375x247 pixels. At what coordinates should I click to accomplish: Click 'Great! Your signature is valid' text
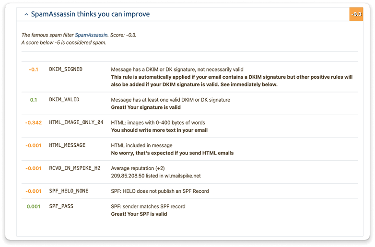[146, 107]
